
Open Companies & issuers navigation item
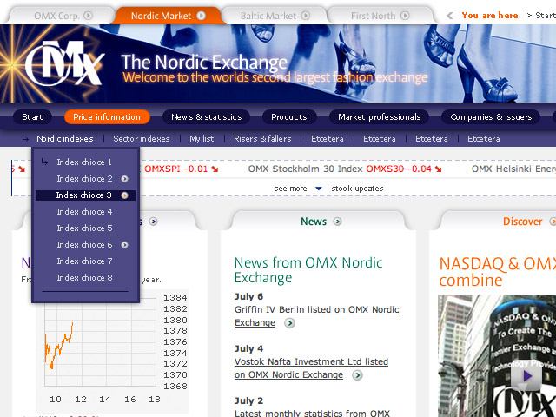coord(491,117)
